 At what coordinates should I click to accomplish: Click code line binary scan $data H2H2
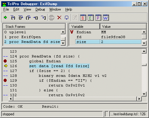pos(73,76)
